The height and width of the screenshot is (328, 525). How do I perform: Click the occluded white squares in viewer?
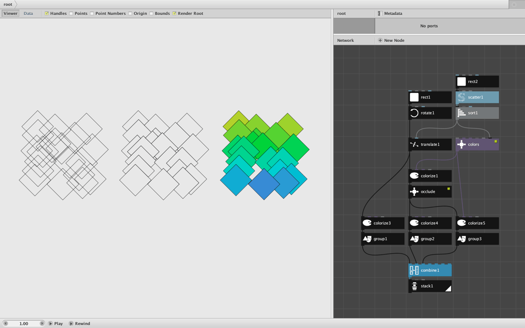[x=164, y=155]
